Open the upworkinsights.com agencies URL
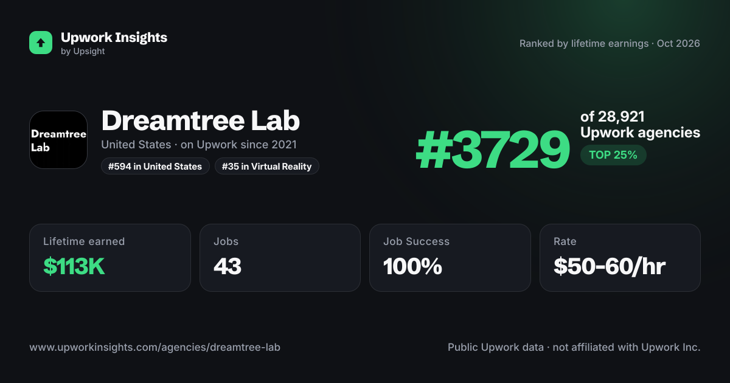 click(x=155, y=348)
